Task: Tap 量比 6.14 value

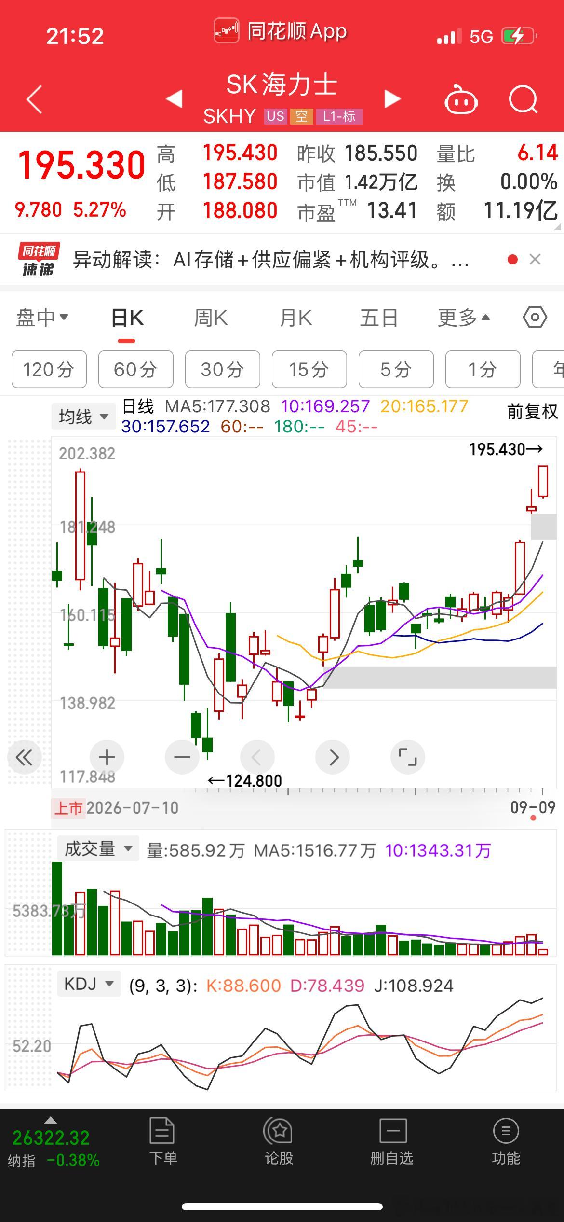Action: pos(497,154)
